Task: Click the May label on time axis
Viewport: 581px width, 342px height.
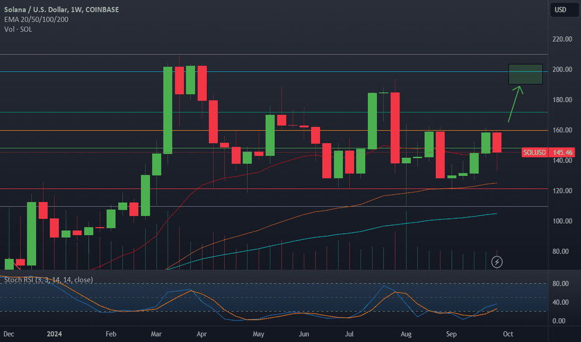Action: click(x=258, y=334)
